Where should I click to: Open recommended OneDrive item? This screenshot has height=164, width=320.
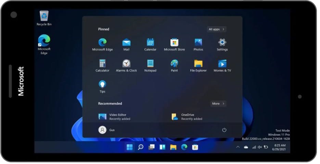click(x=187, y=117)
